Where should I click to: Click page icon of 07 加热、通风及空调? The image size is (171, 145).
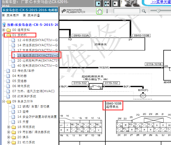pyautogui.click(x=8, y=91)
